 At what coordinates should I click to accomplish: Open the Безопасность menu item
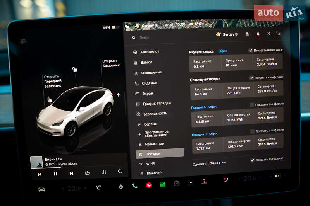pyautogui.click(x=152, y=114)
